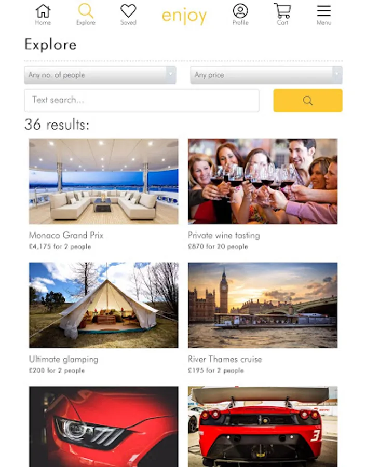Expand the 'Any no. of people' dropdown
Screen dimensions: 366x467
tap(100, 75)
